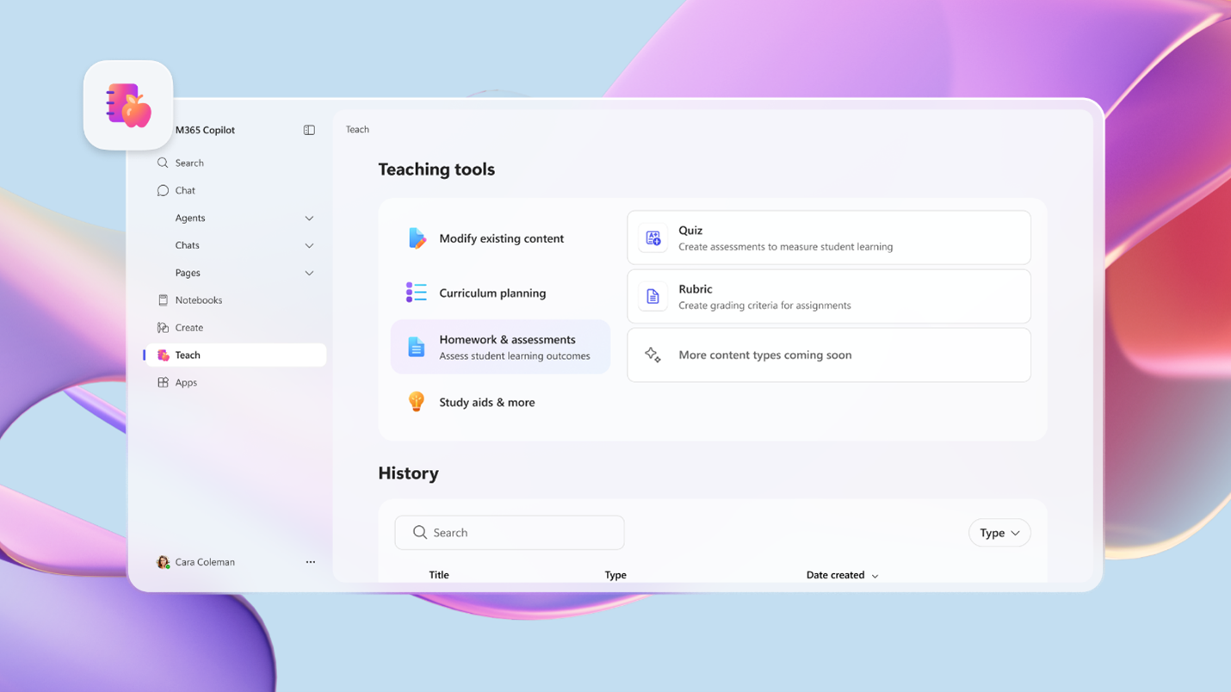This screenshot has width=1231, height=692.
Task: Collapse the sidebar with the panel icon
Action: 309,130
